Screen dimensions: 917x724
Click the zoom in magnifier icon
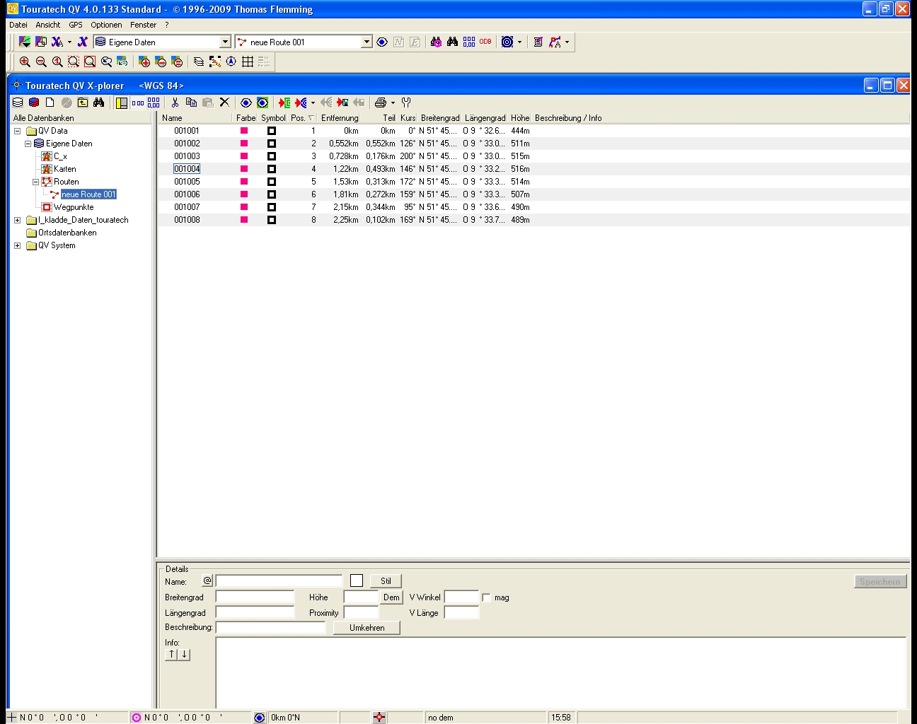pos(25,62)
